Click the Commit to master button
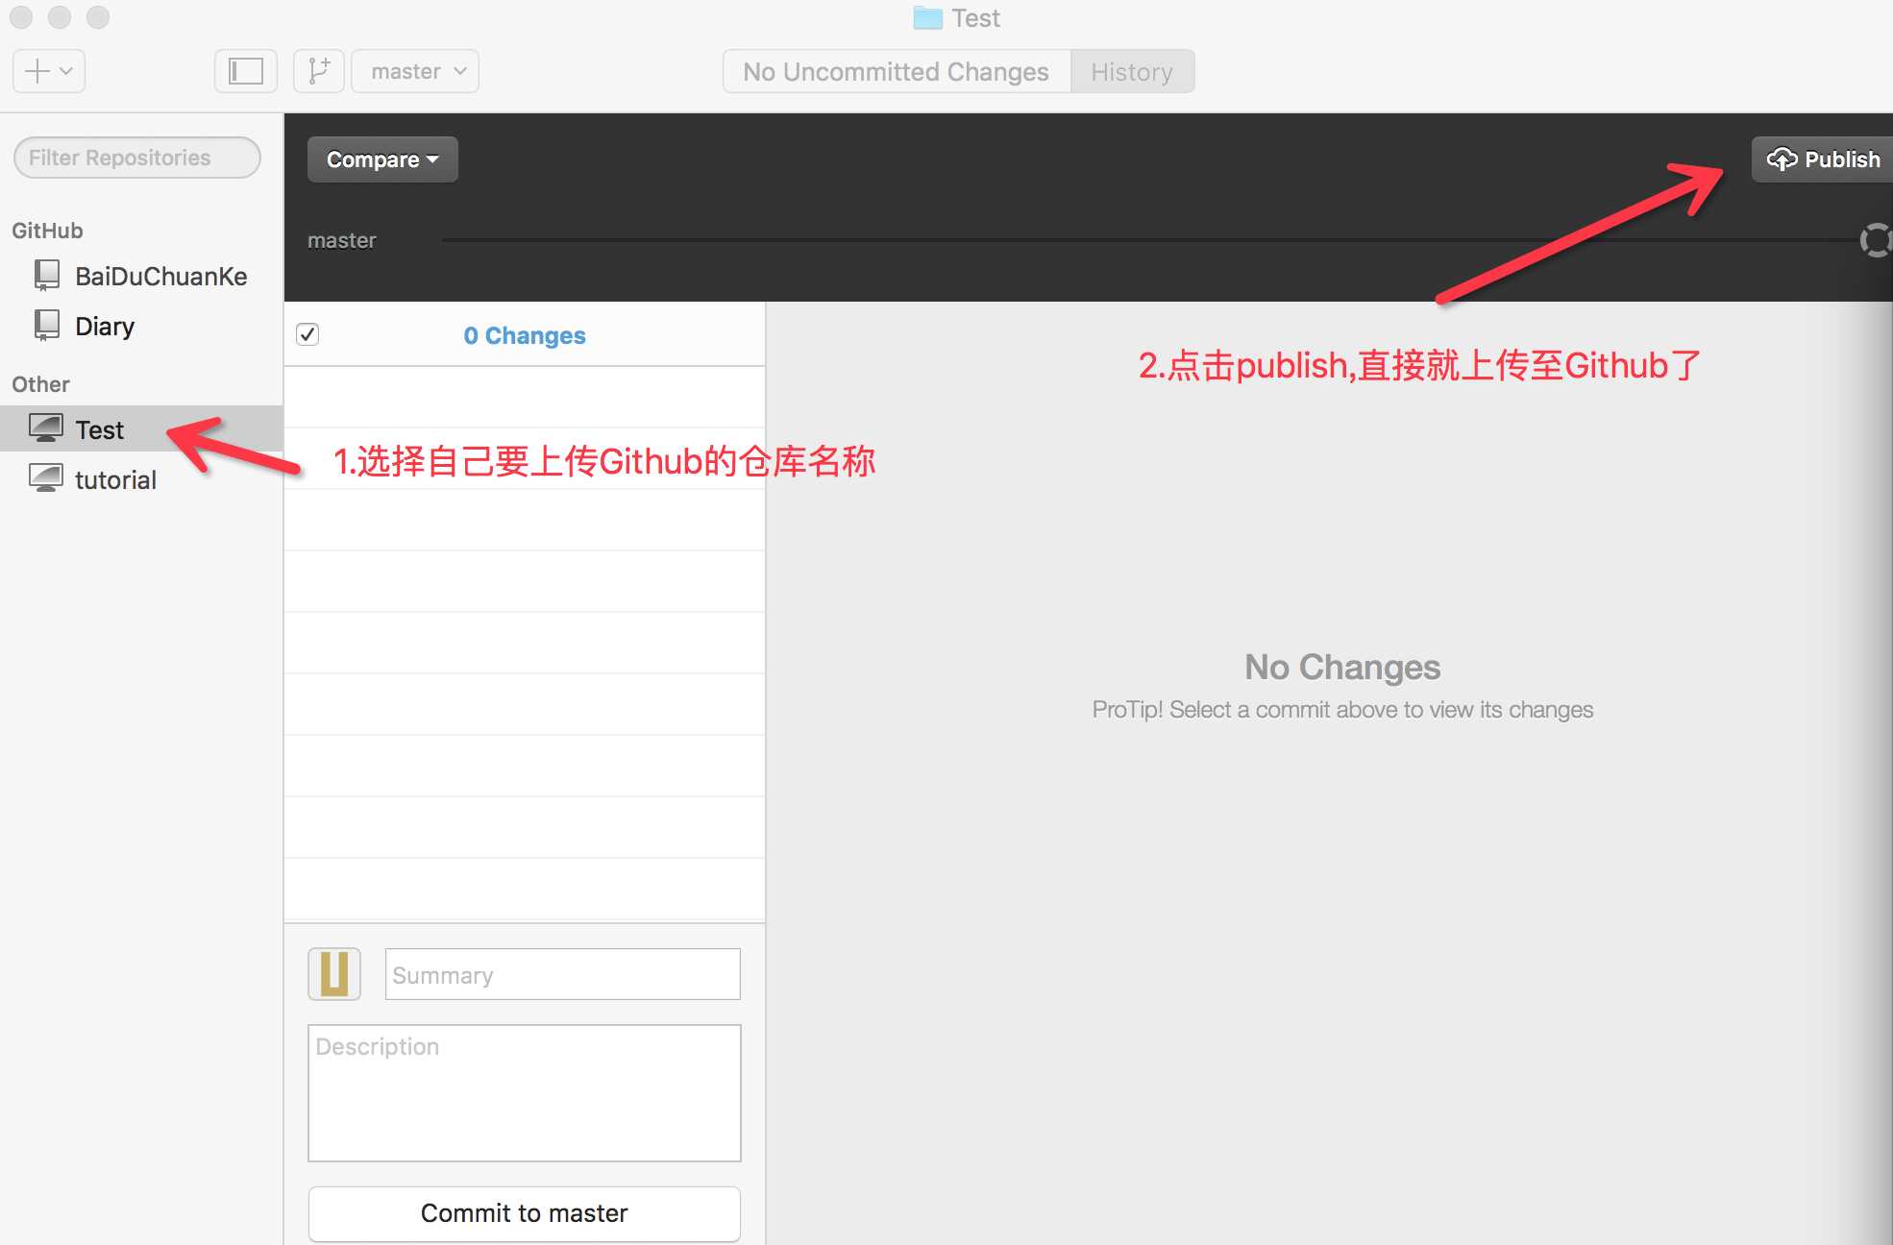 [x=525, y=1213]
